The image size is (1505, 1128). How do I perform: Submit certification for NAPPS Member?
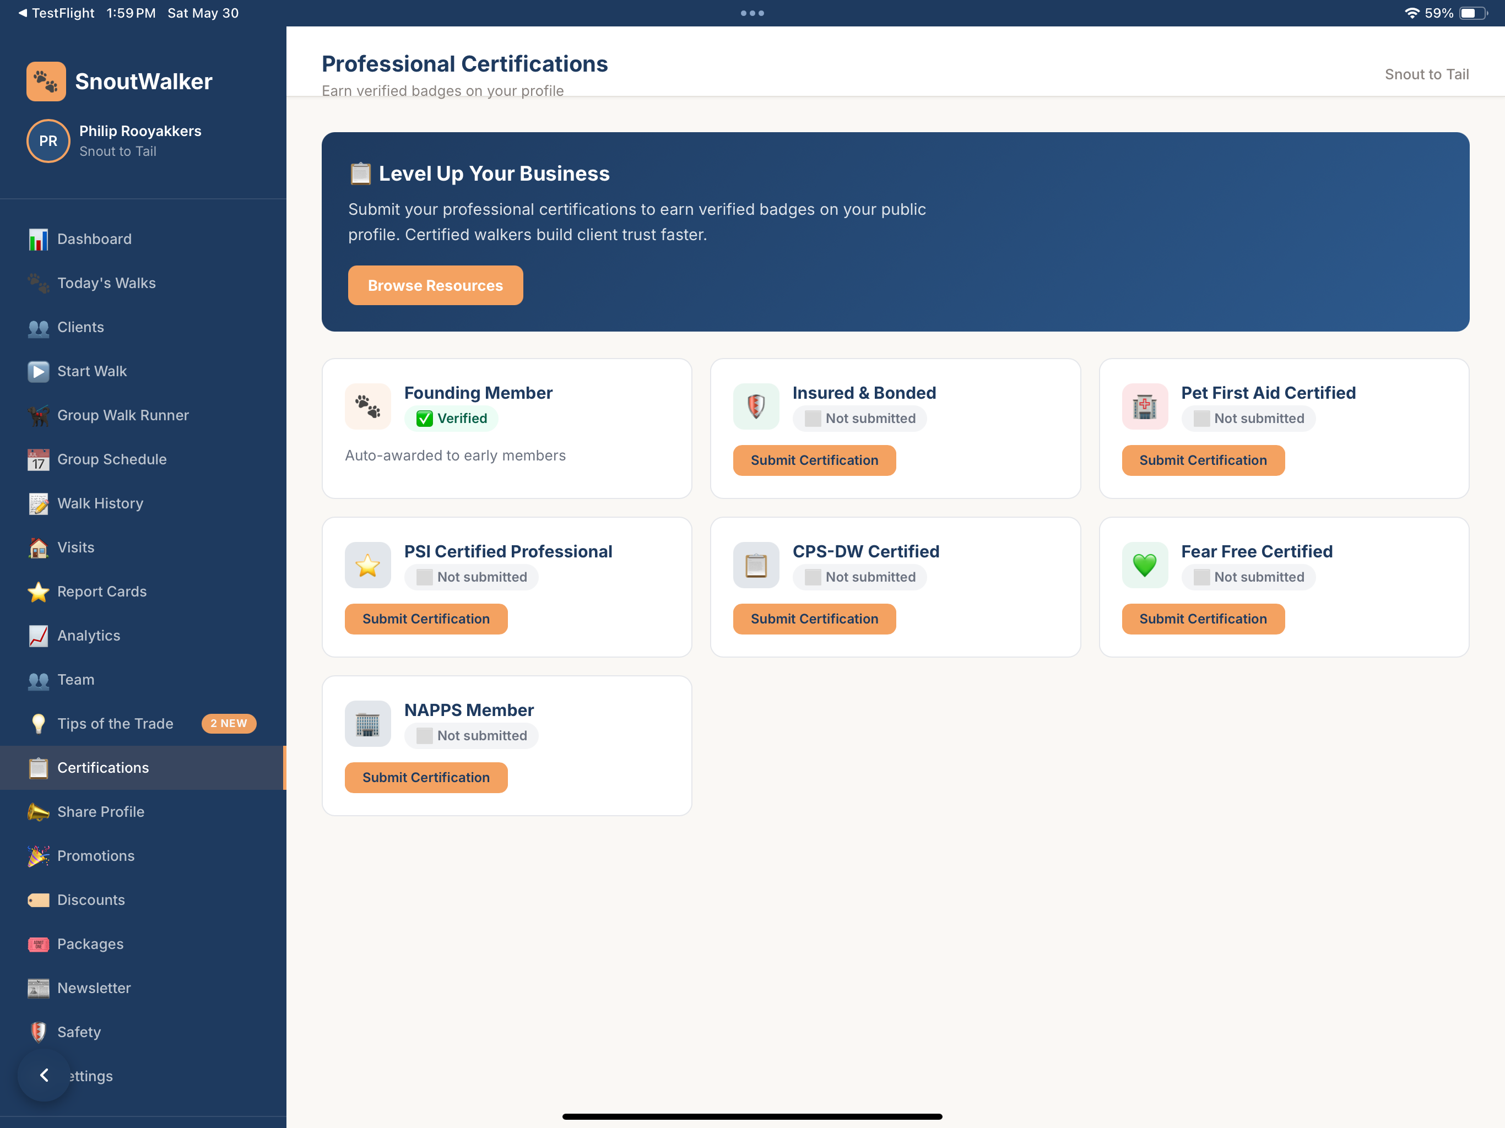(x=426, y=778)
